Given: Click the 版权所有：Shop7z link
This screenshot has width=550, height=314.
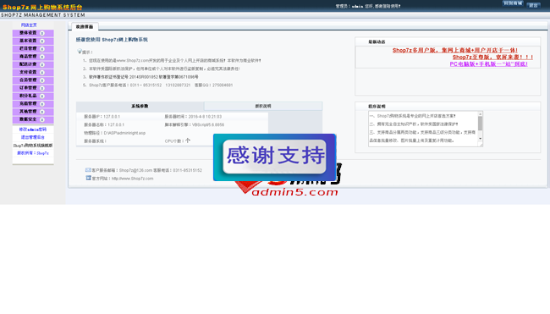Looking at the screenshot, I should pos(33,153).
